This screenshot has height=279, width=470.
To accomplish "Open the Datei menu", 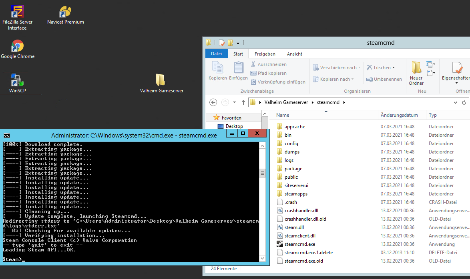I will pyautogui.click(x=216, y=54).
